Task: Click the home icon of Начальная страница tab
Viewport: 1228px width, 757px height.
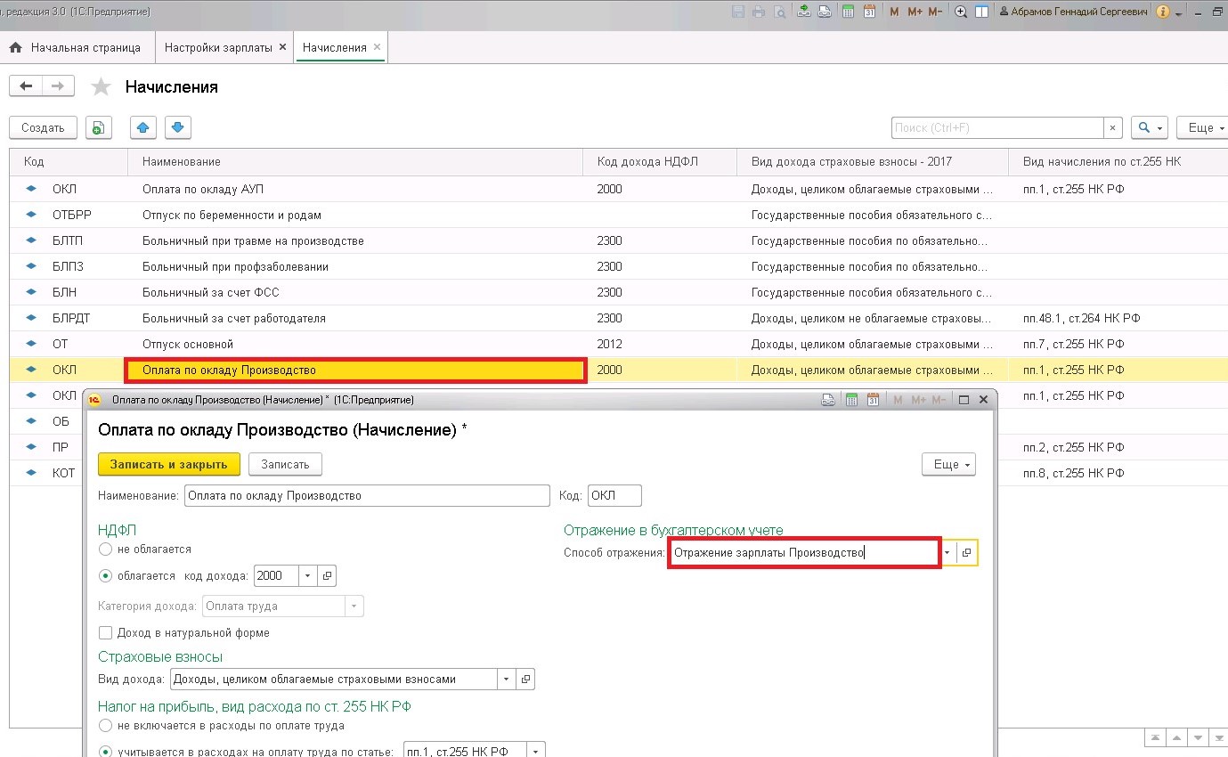Action: (15, 47)
